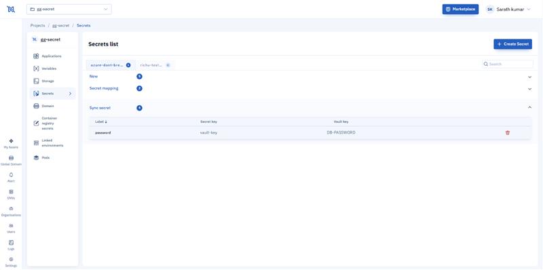The image size is (543, 270).
Task: Click the Secret key column header
Action: tap(209, 122)
